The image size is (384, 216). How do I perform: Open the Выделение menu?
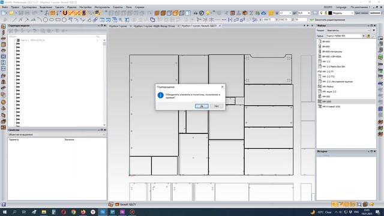click(x=46, y=7)
